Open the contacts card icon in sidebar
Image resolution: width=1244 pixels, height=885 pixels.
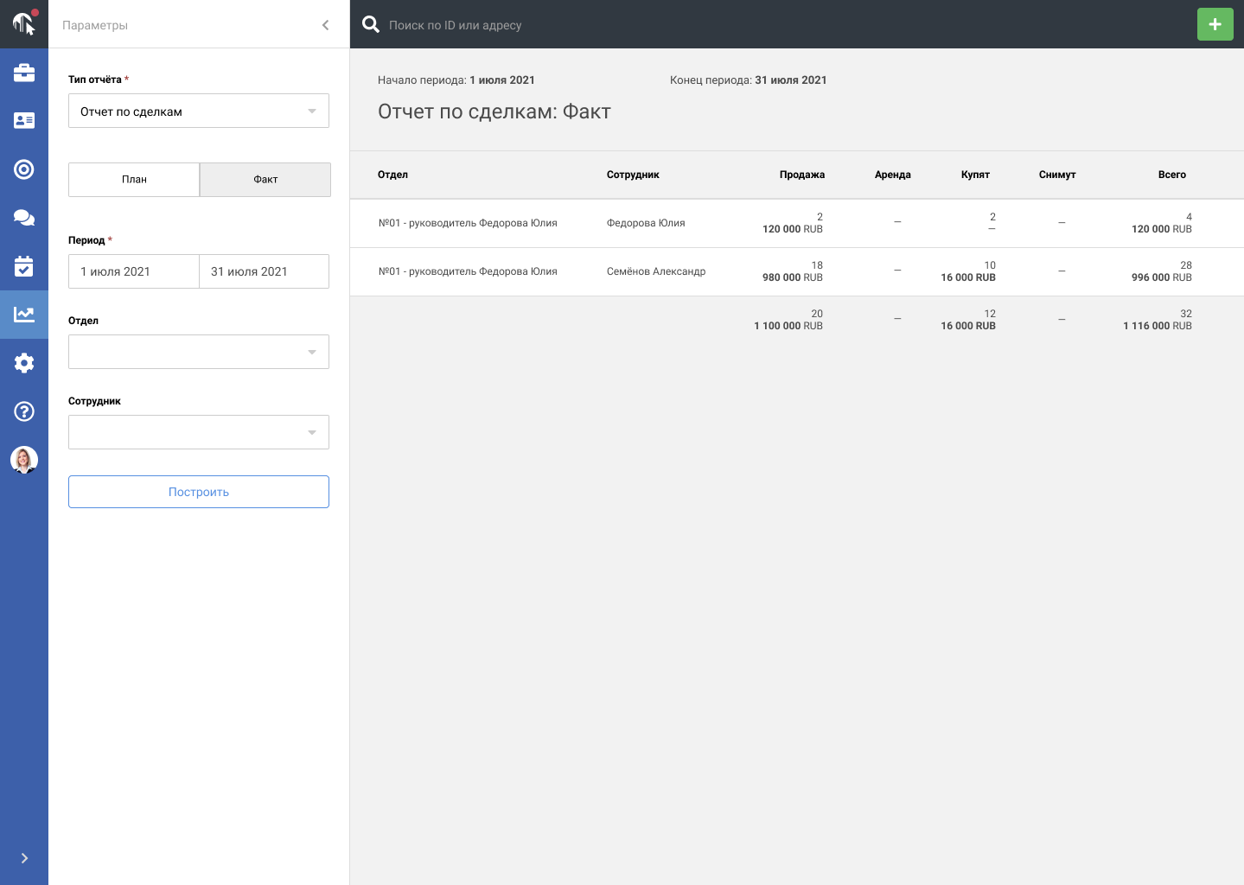[x=24, y=121]
